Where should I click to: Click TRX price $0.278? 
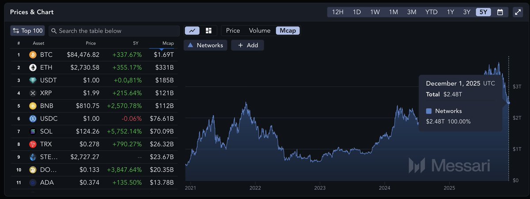(x=90, y=144)
